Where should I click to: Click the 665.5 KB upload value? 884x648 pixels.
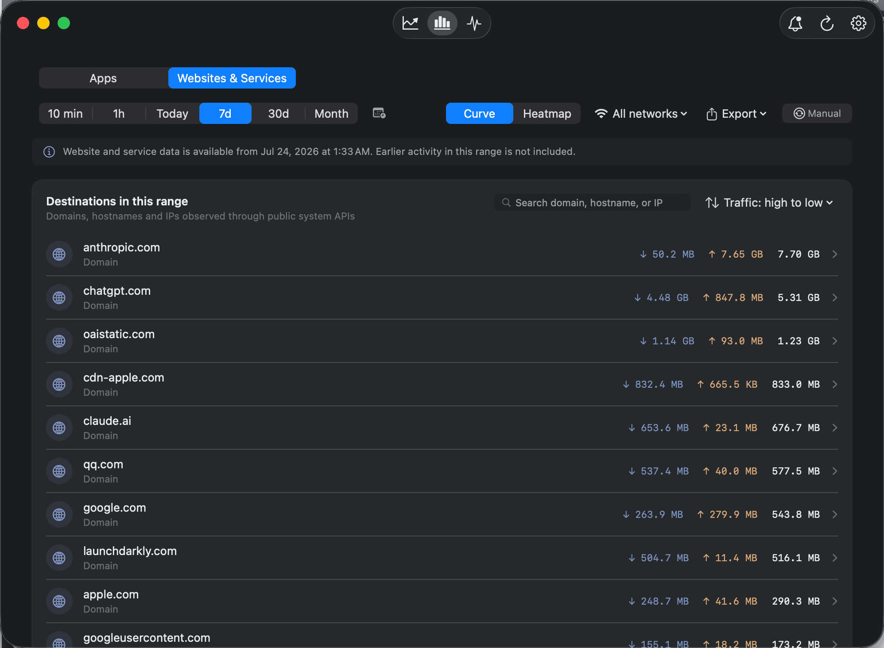727,384
